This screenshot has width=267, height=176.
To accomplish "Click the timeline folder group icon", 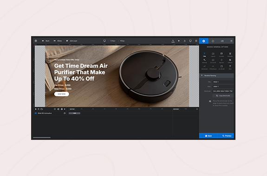I will click(42, 109).
